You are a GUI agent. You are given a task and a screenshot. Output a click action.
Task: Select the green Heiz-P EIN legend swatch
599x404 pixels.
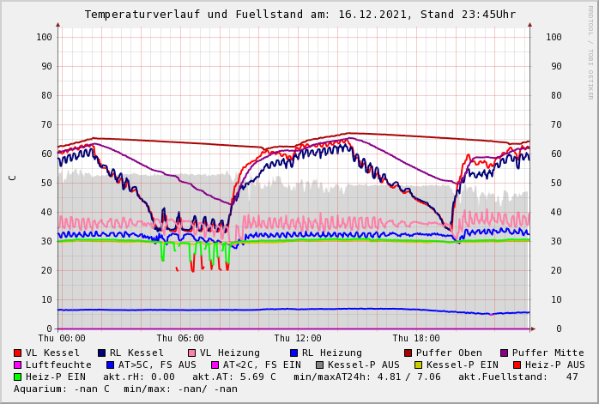pyautogui.click(x=17, y=377)
